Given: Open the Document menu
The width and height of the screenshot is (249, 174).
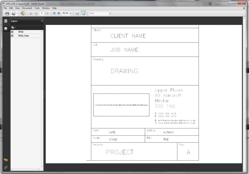Looking at the screenshot, I should (27, 8).
